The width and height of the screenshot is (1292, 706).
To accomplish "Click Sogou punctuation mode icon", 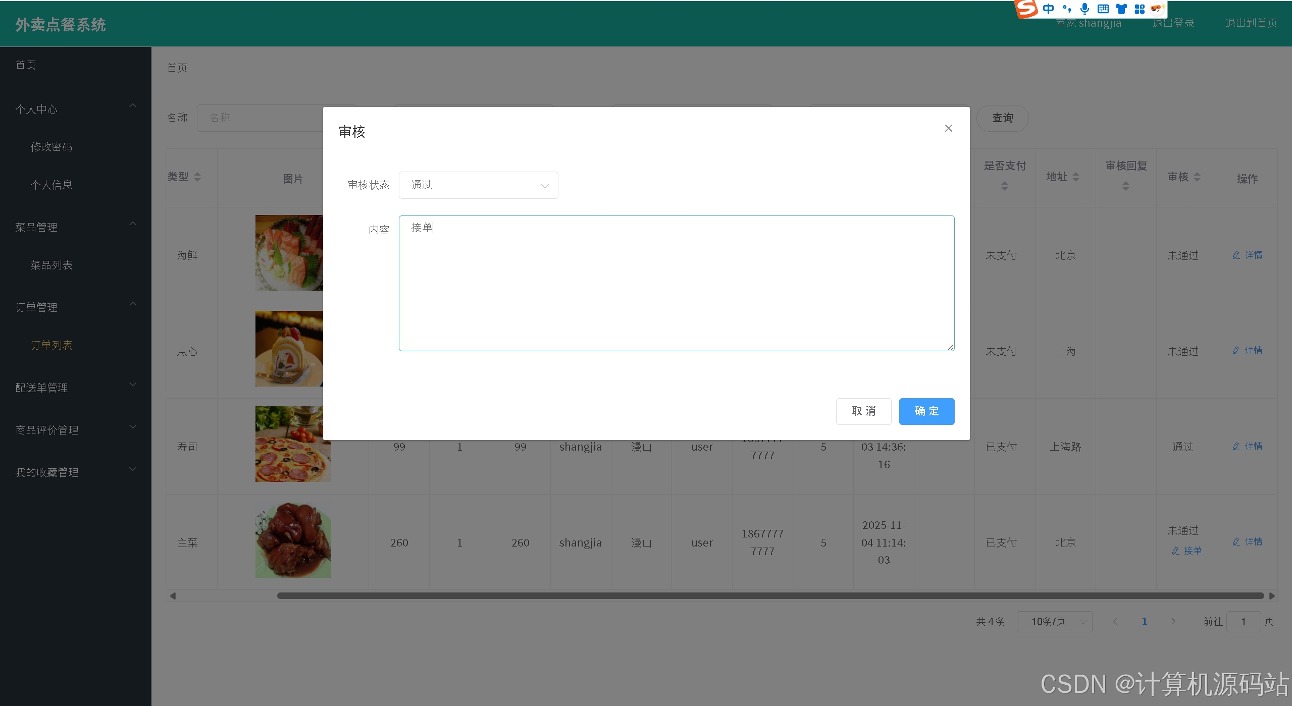I will 1066,9.
